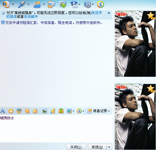
Task: Create a discussion group with the plus chat icon
Action: 63,4
